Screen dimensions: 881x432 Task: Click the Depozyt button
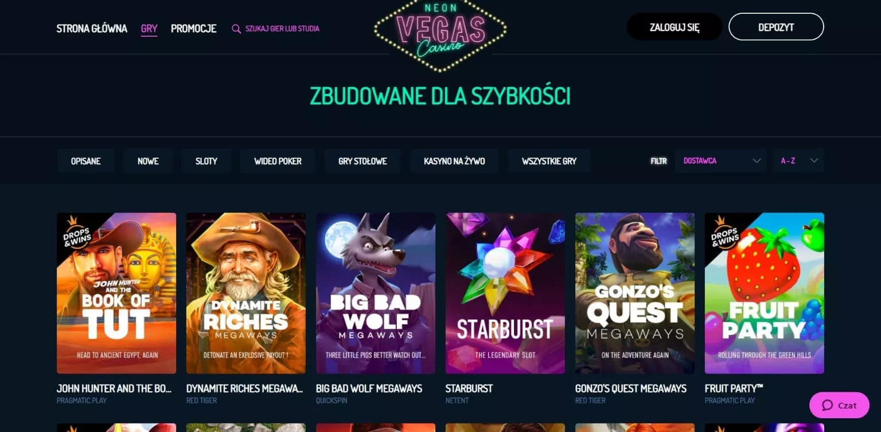coord(776,27)
